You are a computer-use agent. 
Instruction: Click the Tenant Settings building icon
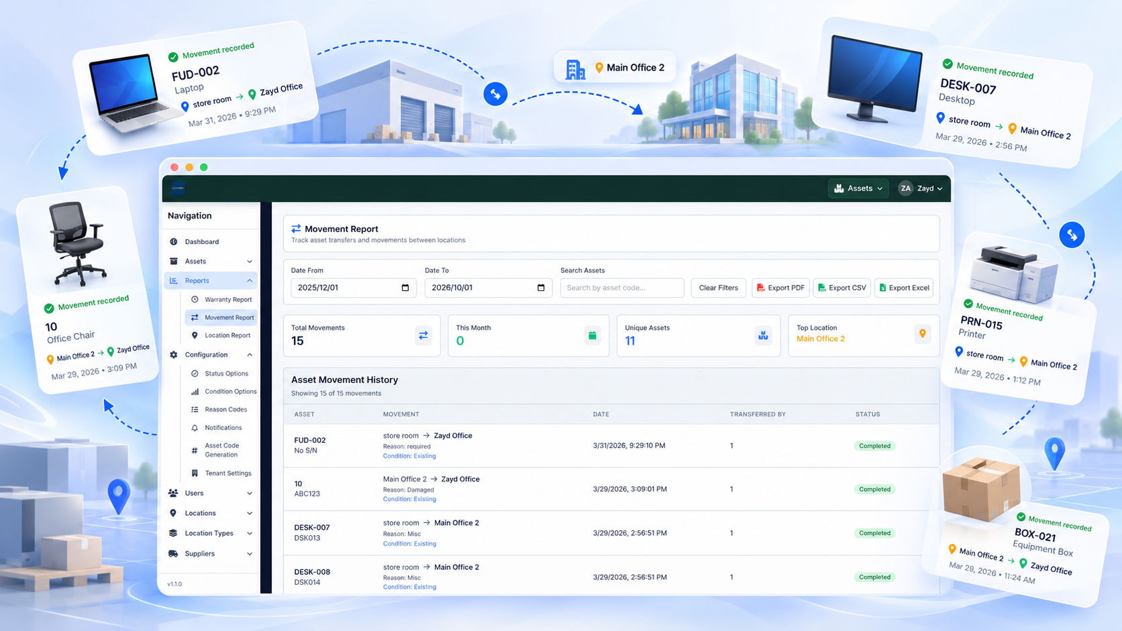point(195,473)
